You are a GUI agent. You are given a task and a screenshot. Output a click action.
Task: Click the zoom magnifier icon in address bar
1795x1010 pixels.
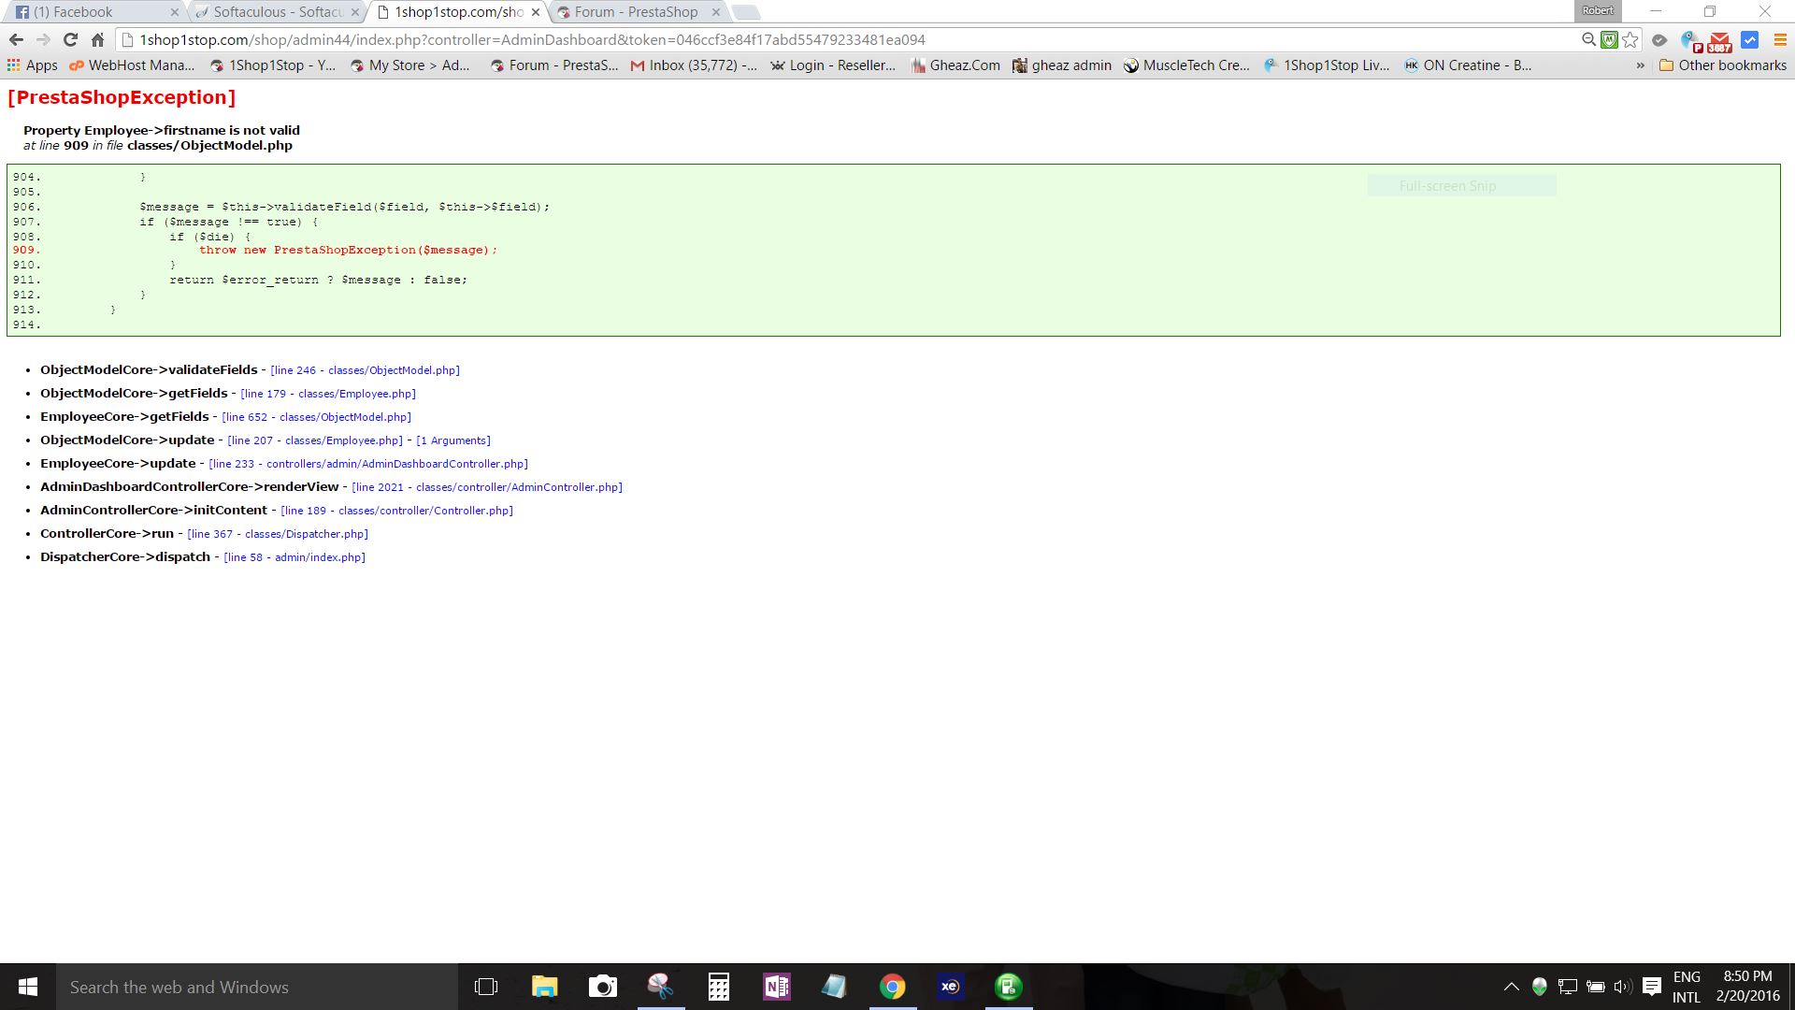(1587, 40)
